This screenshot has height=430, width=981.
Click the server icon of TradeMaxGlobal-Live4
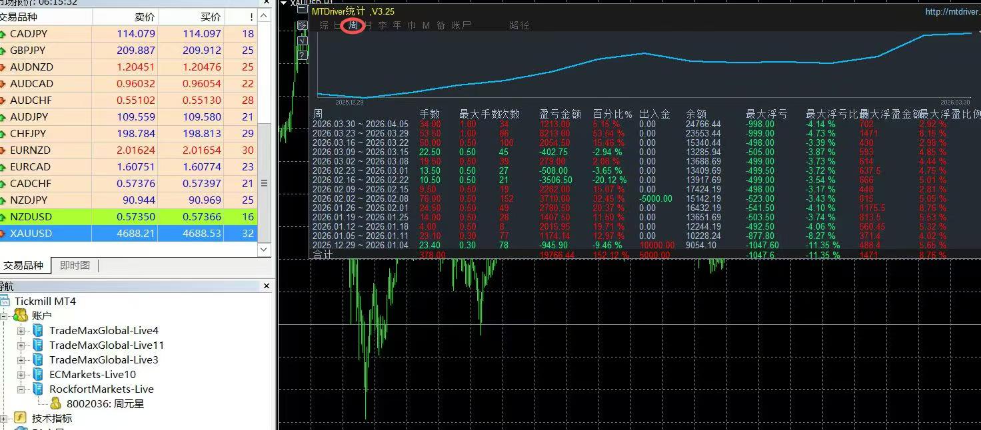(38, 331)
